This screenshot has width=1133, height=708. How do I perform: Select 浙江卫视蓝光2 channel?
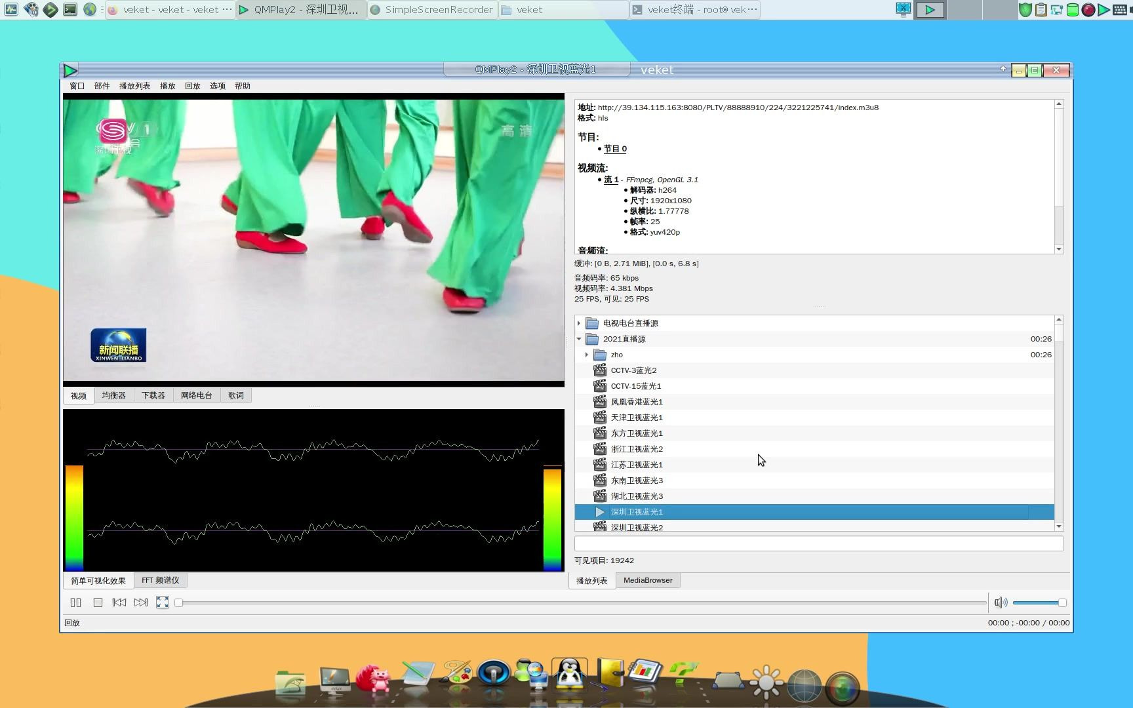click(814, 449)
